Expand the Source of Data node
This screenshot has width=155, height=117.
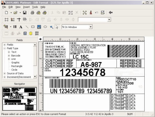(x=5, y=73)
